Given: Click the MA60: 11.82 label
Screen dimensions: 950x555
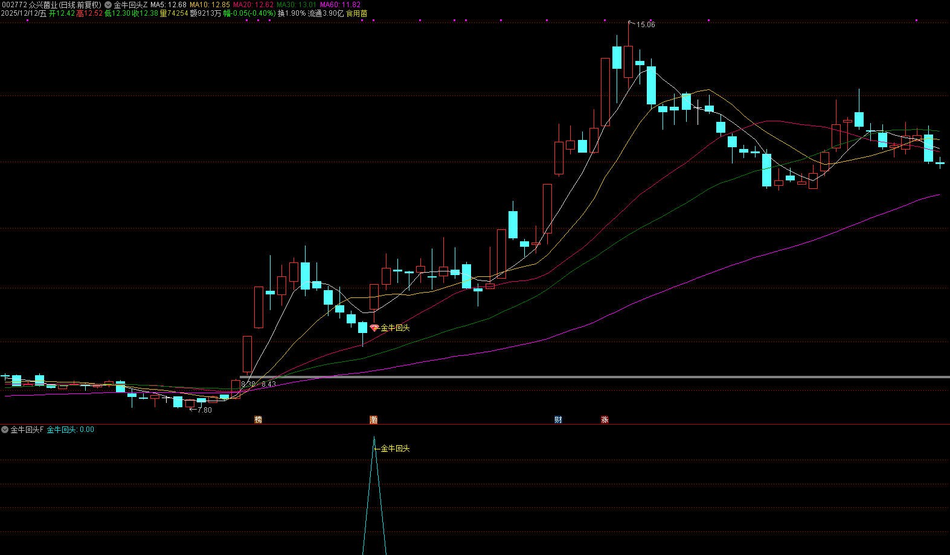Looking at the screenshot, I should pos(340,5).
